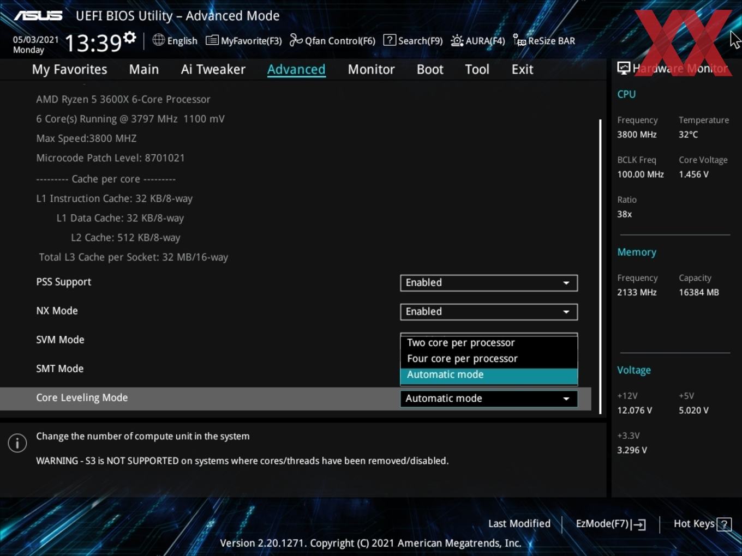Choose 'Two core per processor' option
This screenshot has width=742, height=556.
pyautogui.click(x=489, y=343)
